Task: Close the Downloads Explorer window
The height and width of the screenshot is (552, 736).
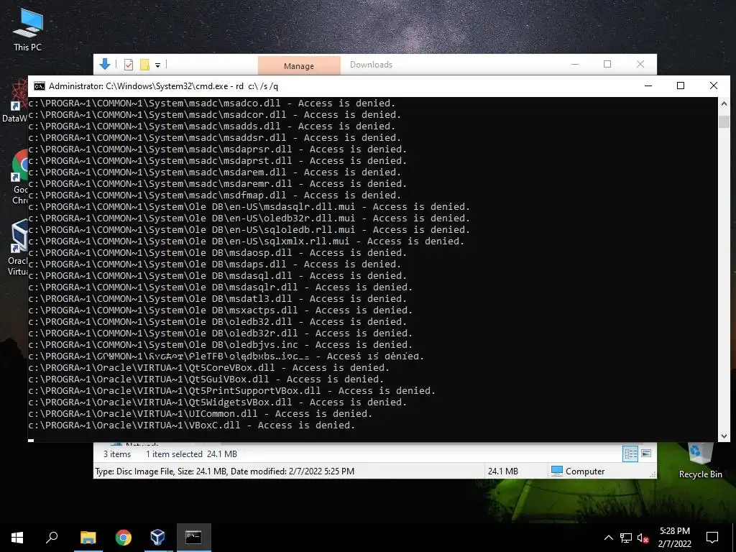Action: coord(640,64)
